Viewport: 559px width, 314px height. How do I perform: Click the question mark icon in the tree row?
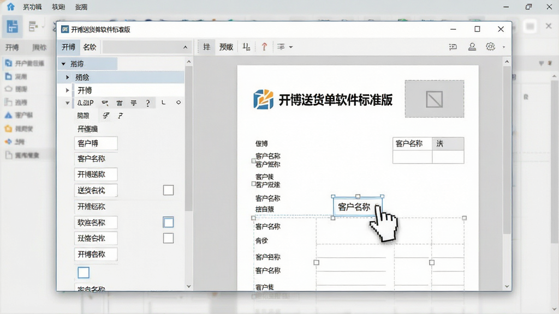[147, 103]
